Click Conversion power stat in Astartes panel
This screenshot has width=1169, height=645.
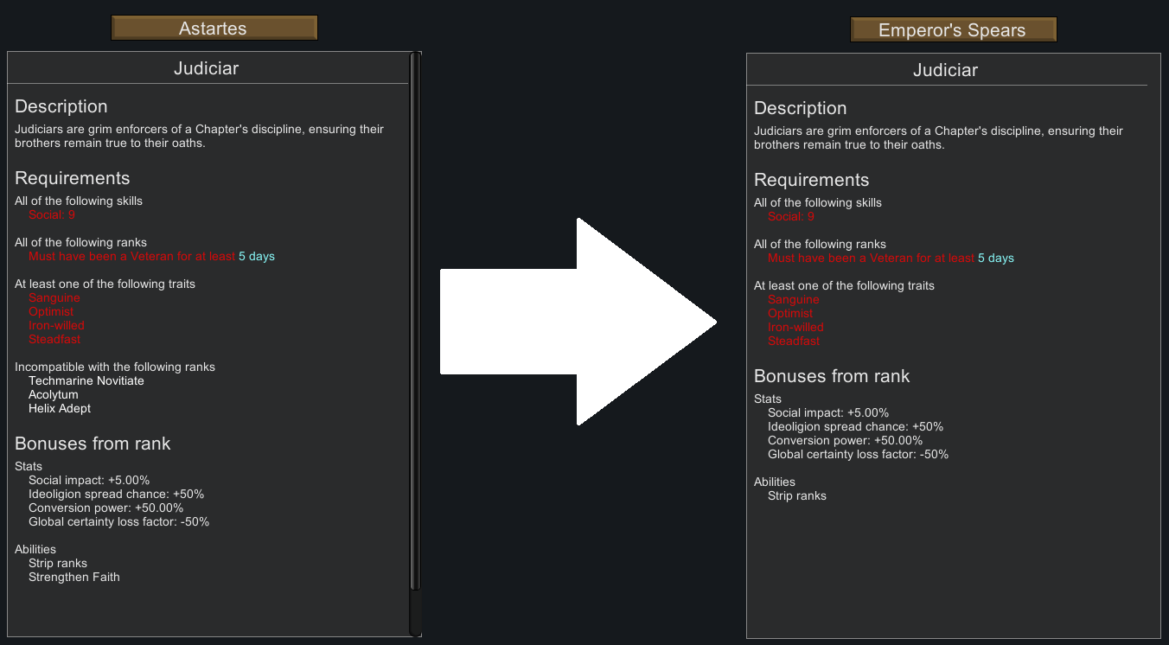(x=106, y=508)
